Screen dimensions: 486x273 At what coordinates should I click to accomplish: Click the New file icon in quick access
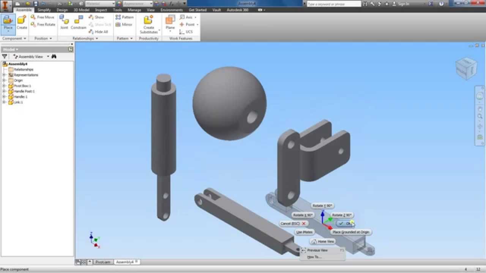(17, 4)
